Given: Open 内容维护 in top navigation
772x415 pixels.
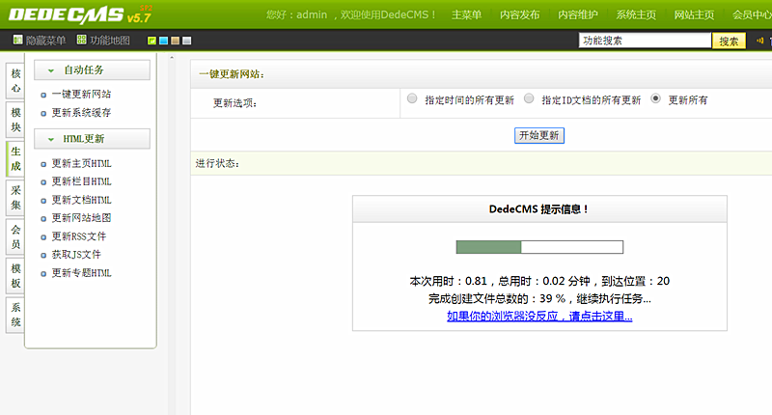Looking at the screenshot, I should point(577,14).
